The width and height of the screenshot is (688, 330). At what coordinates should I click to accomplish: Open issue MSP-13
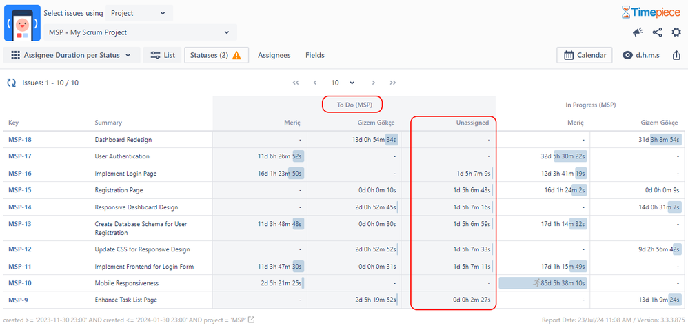(20, 224)
